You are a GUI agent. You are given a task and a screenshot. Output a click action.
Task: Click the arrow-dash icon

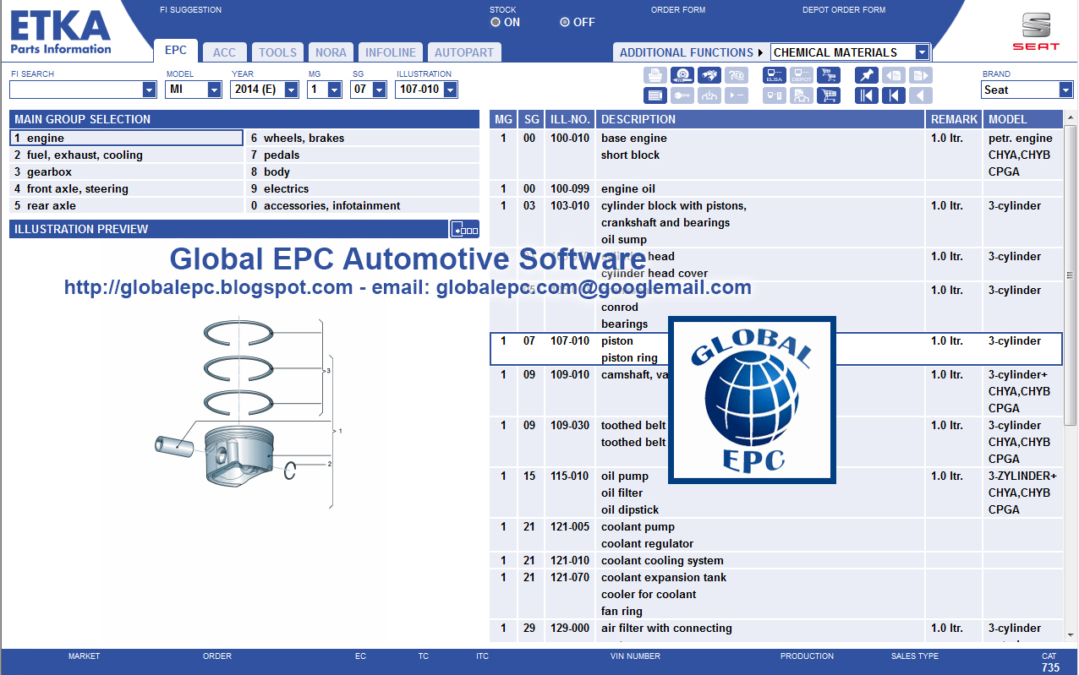coord(737,95)
